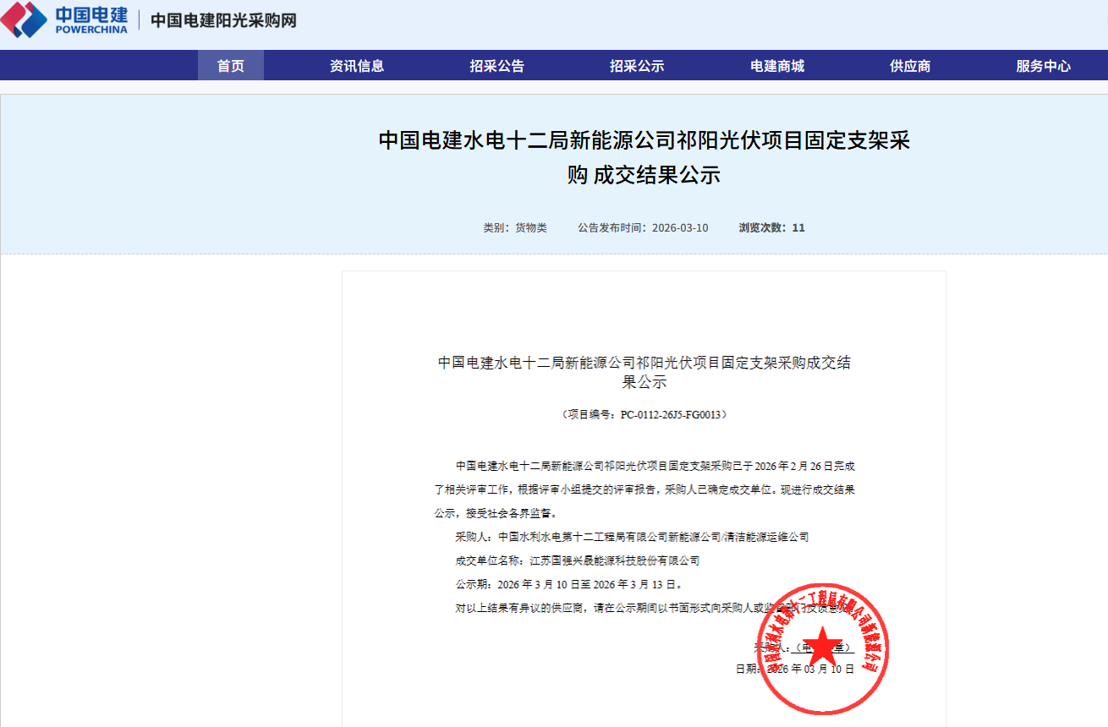1108x727 pixels.
Task: Click the document heading inside the notice
Action: click(x=644, y=372)
